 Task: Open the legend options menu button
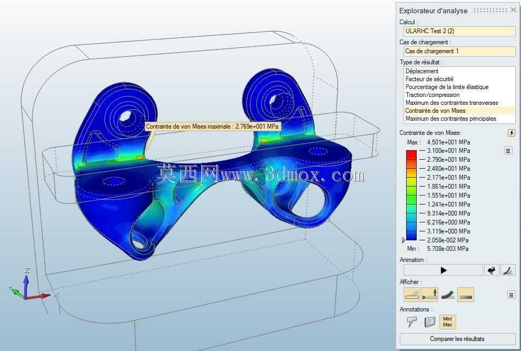coord(508,151)
